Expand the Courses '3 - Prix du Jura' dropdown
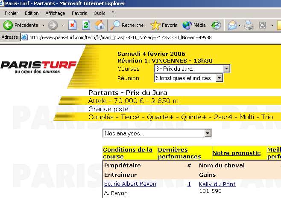The width and height of the screenshot is (281, 198). [226, 69]
